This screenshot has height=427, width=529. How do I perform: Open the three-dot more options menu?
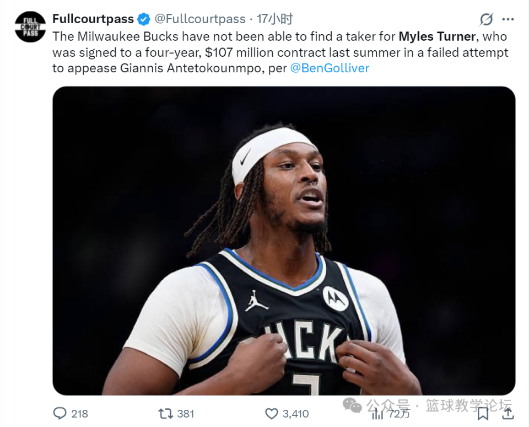click(x=508, y=20)
